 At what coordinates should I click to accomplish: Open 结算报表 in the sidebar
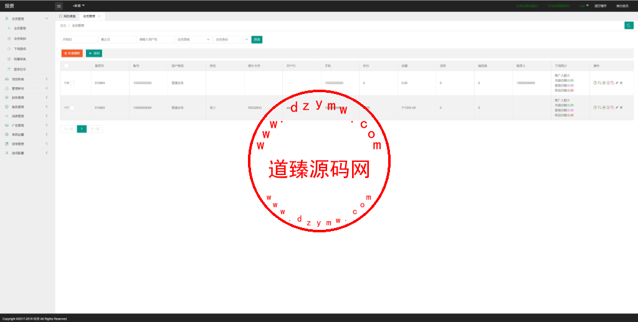click(x=27, y=59)
